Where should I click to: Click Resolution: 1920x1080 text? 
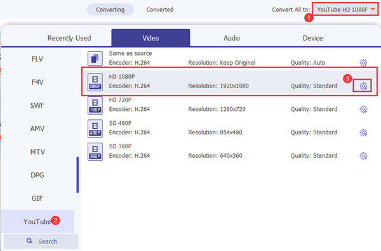tap(218, 86)
